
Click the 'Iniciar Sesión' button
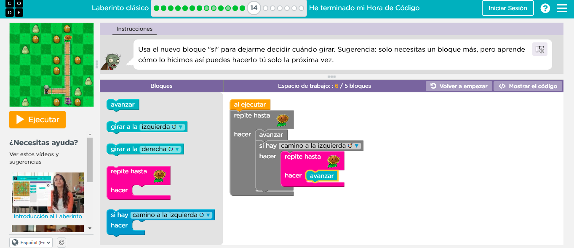click(x=507, y=8)
